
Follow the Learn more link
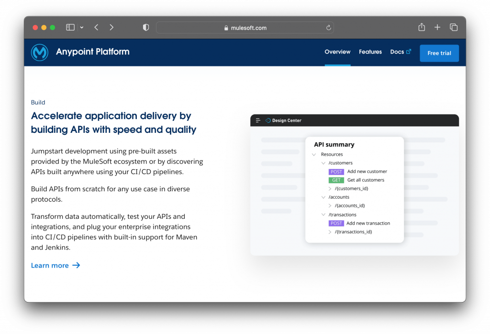click(x=56, y=265)
